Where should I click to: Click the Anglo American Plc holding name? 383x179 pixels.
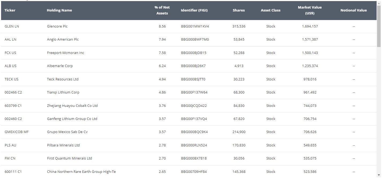[x=63, y=39]
